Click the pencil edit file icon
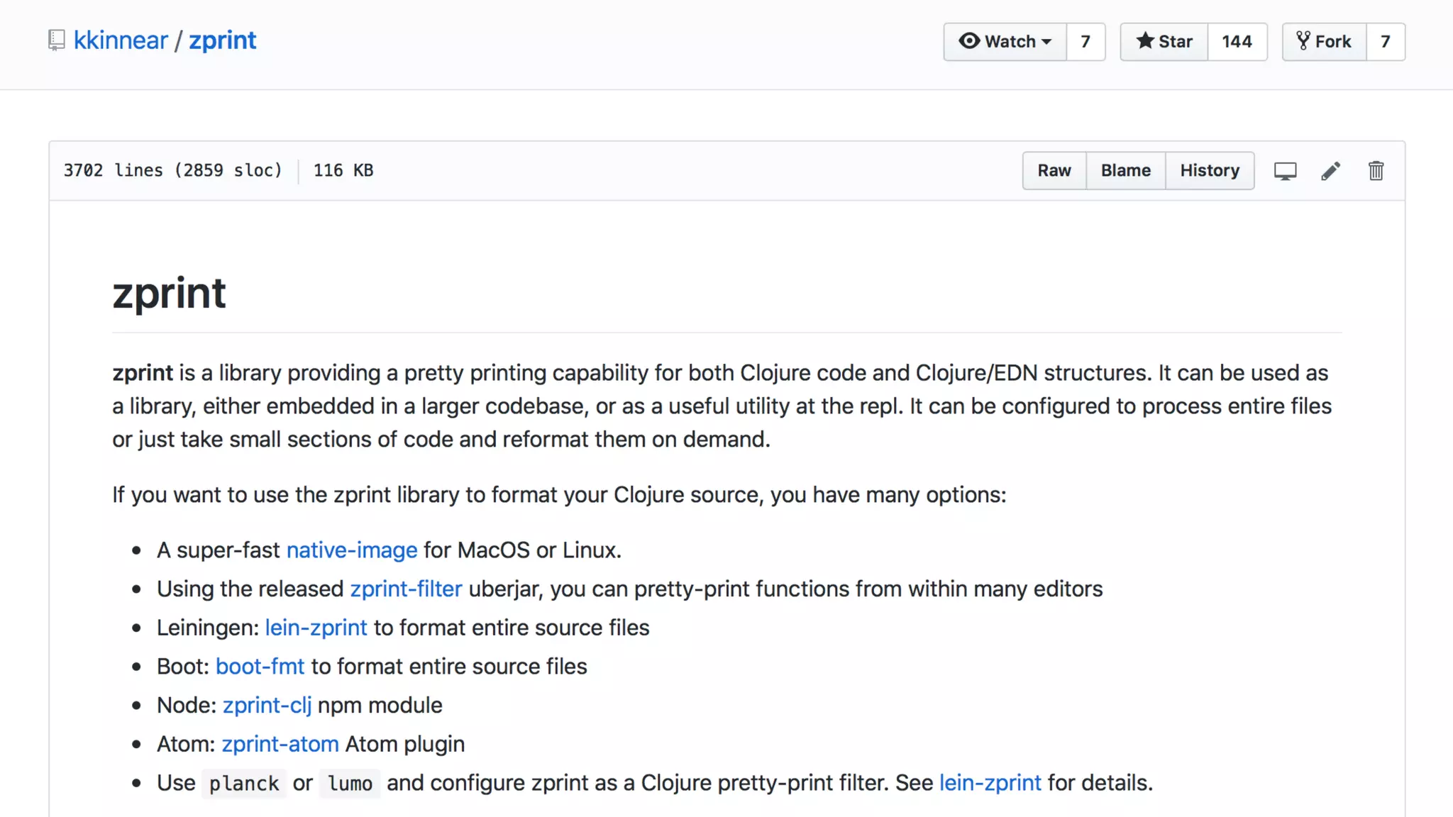Viewport: 1453px width, 817px height. pos(1330,171)
